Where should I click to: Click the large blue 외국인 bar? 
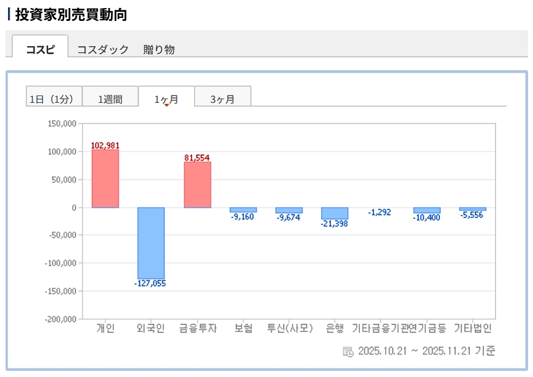[151, 243]
